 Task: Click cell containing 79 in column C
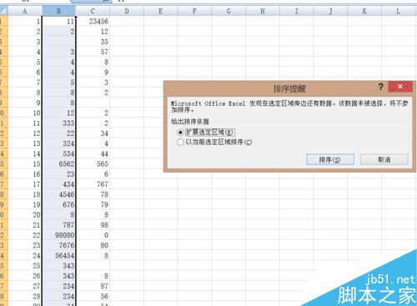coord(93,205)
